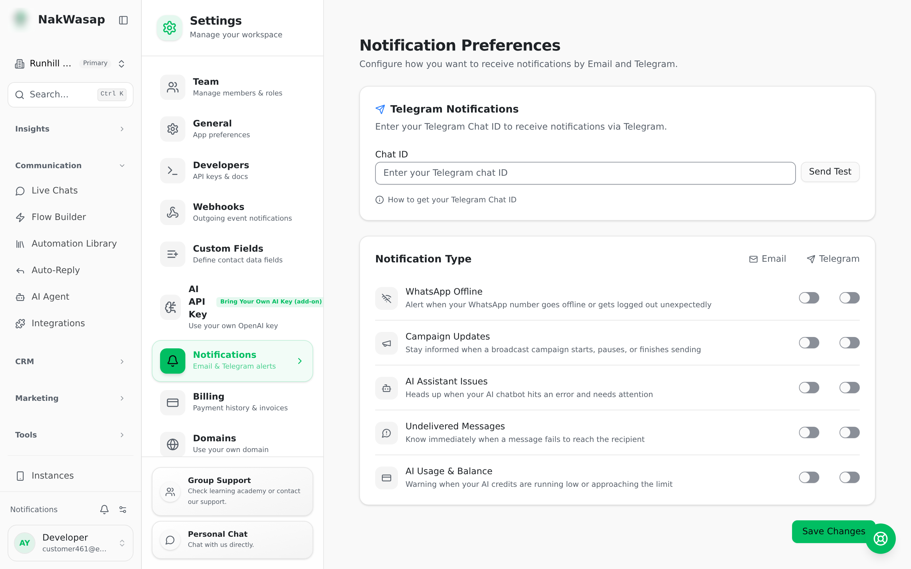911x569 pixels.
Task: Click the Domains globe icon
Action: coord(173,444)
